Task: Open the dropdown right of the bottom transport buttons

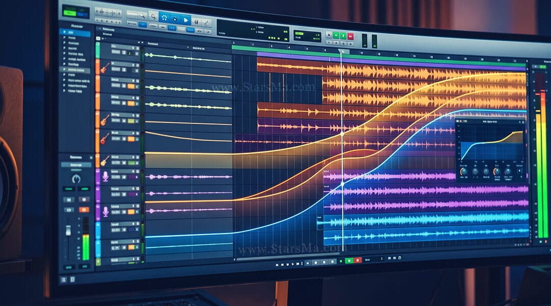Action: coord(374,259)
